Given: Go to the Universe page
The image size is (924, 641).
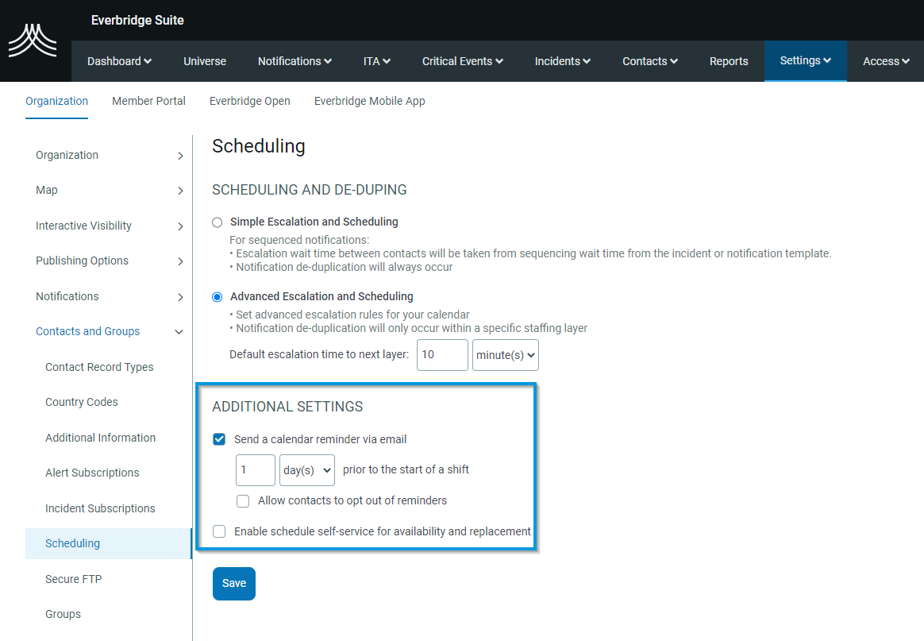Looking at the screenshot, I should [x=205, y=61].
